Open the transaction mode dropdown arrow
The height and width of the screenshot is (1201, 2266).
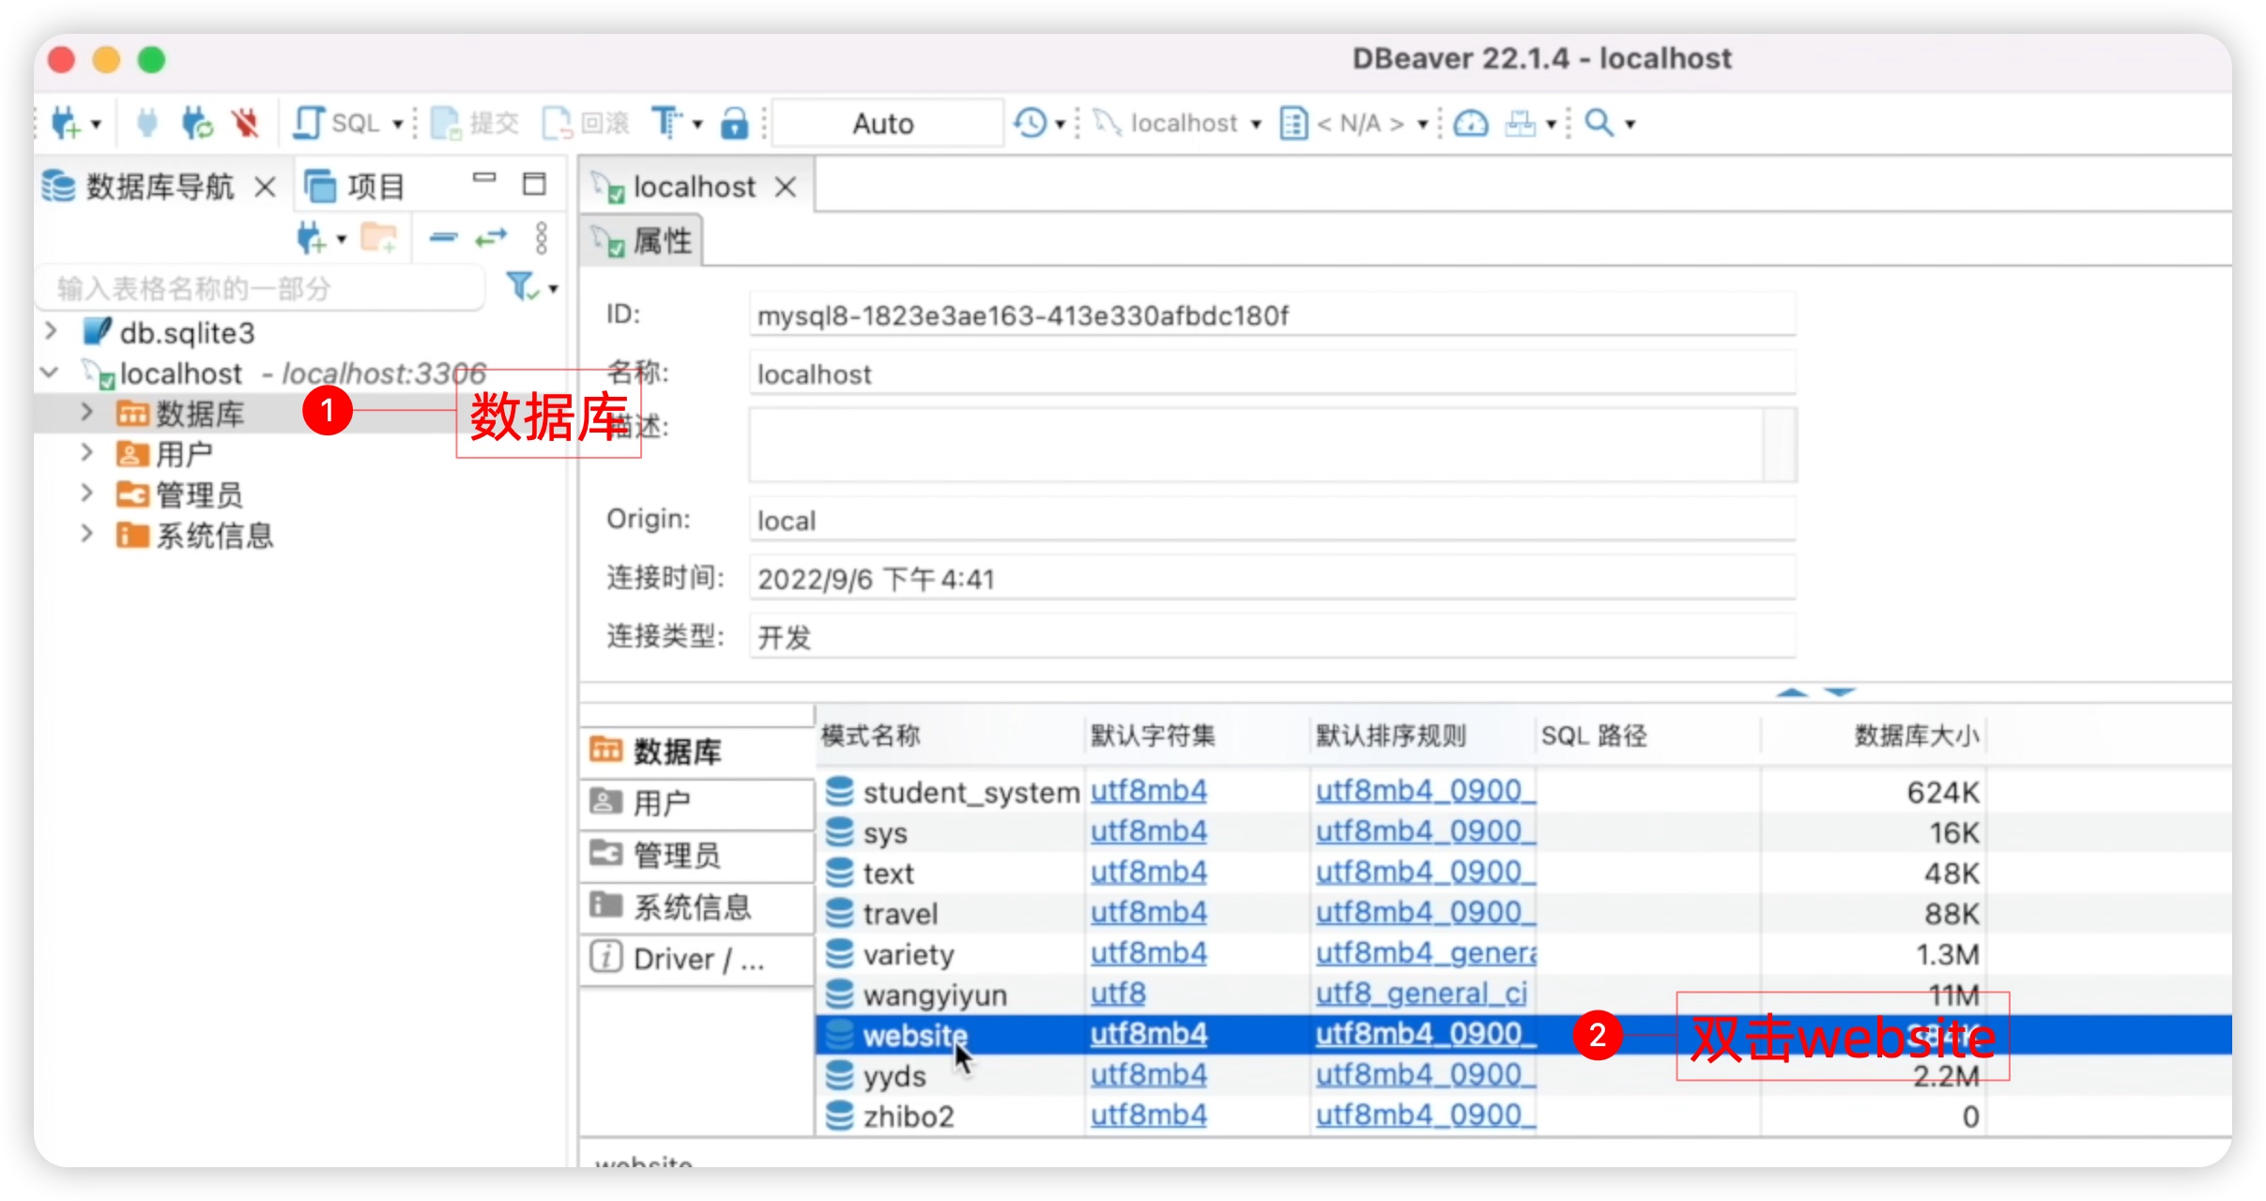point(697,124)
